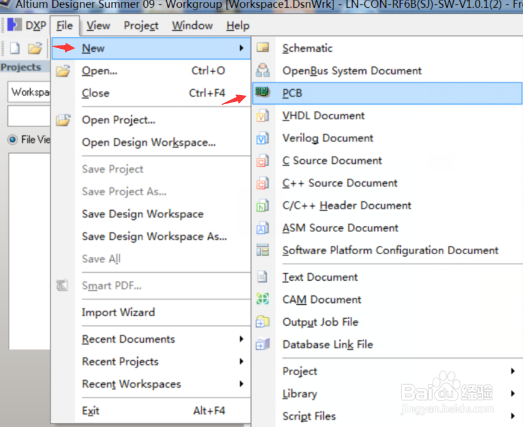523x427 pixels.
Task: Expand Recent Documents submenu
Action: point(241,339)
